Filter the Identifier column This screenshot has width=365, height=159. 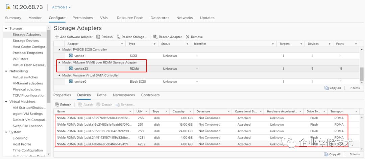(273, 44)
